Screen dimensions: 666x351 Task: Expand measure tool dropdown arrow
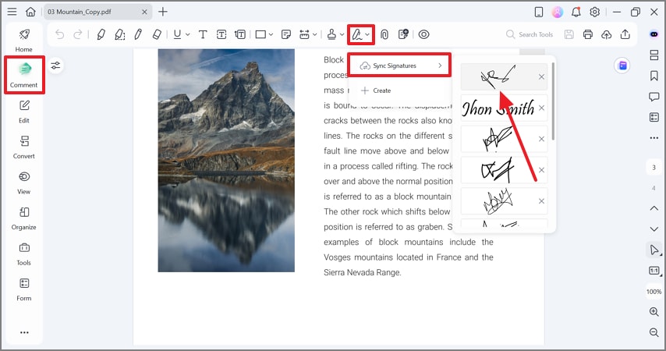tap(315, 35)
